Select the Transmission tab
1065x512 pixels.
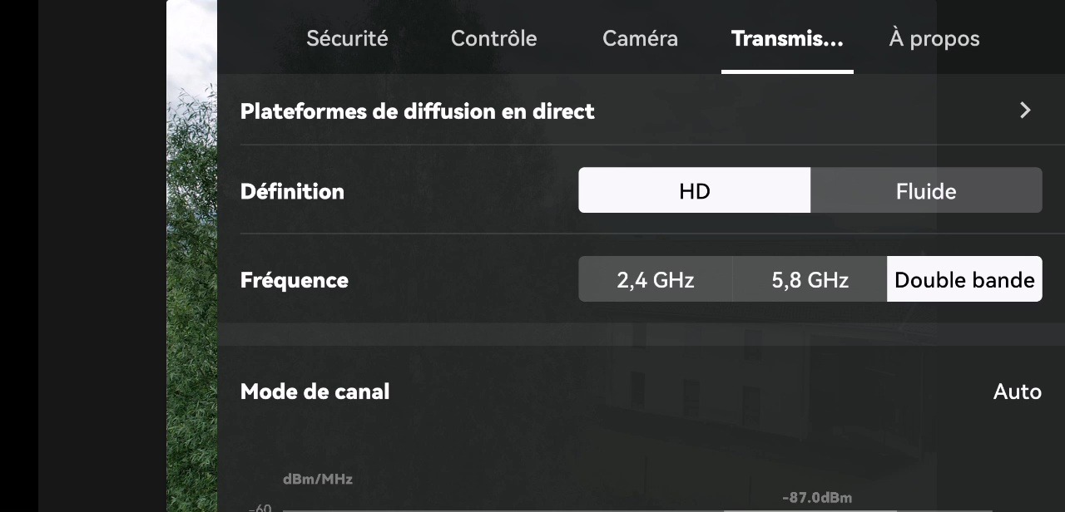tap(787, 38)
